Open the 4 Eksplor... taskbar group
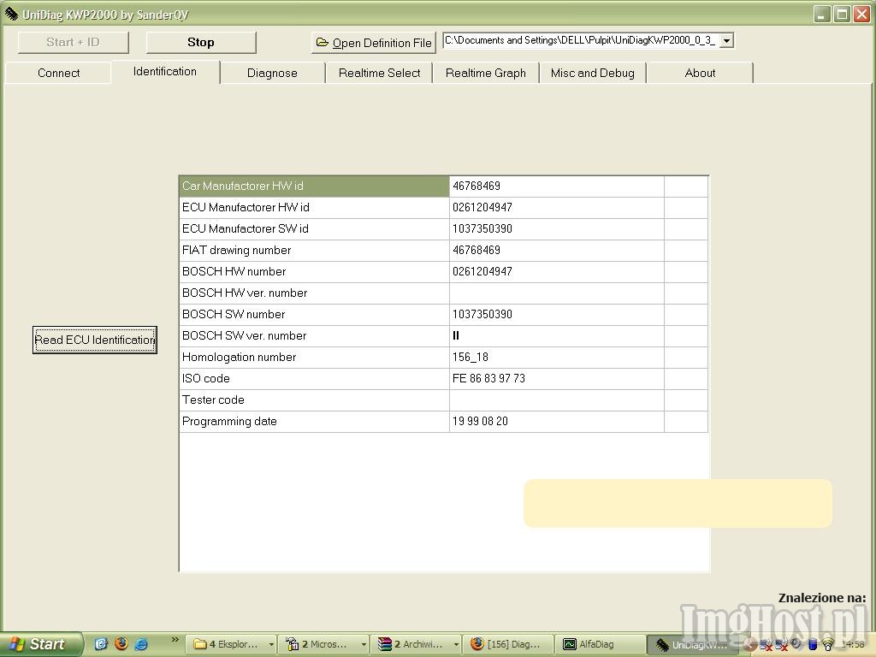Screen dimensions: 876x657 pyautogui.click(x=231, y=644)
